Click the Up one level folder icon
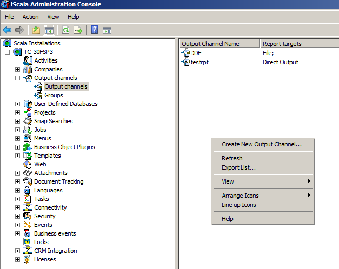Screen dimensions: 339x269 pyautogui.click(x=36, y=30)
